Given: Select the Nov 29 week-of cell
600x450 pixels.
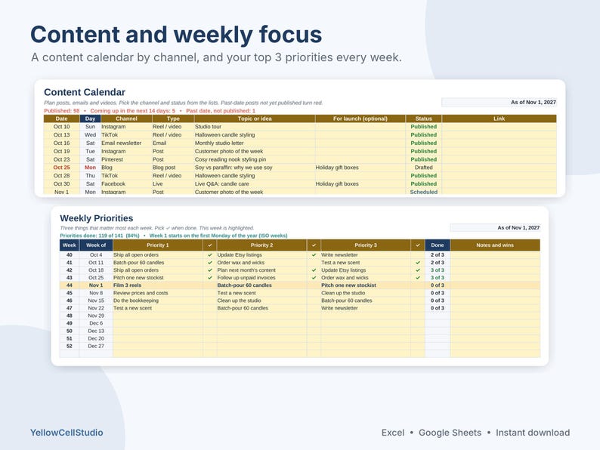Looking at the screenshot, I should (96, 316).
